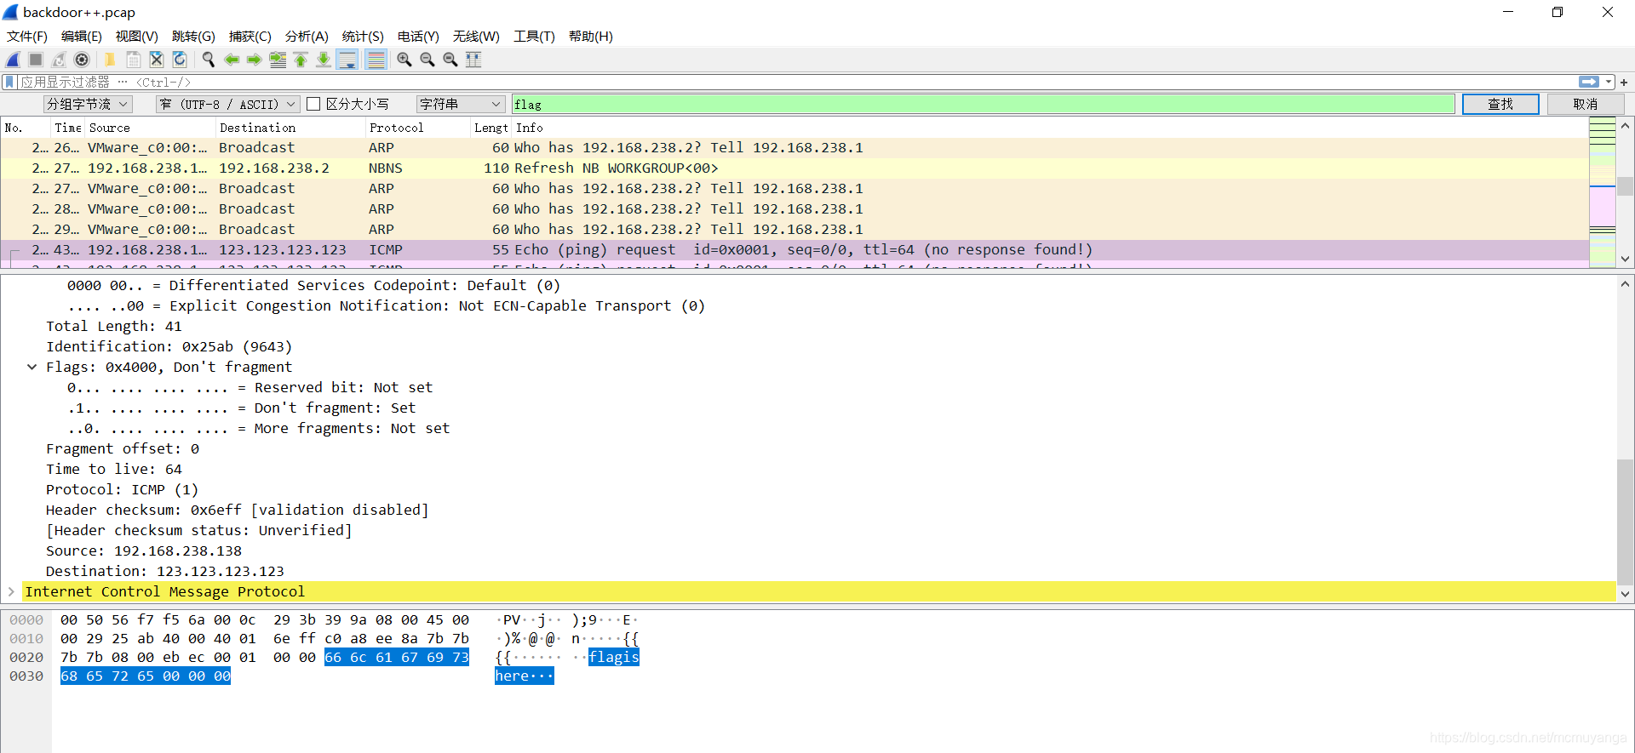The height and width of the screenshot is (753, 1635).
Task: Open the 文件(F) menu
Action: [27, 36]
